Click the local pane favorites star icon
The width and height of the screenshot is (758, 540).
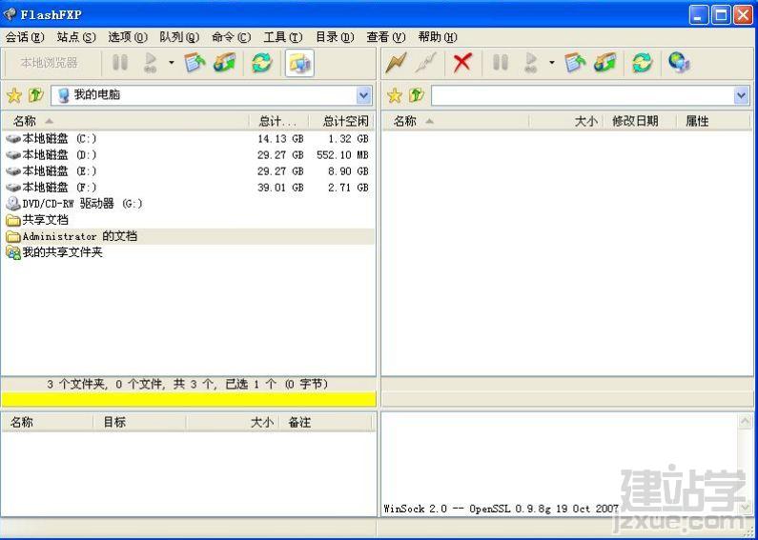14,95
